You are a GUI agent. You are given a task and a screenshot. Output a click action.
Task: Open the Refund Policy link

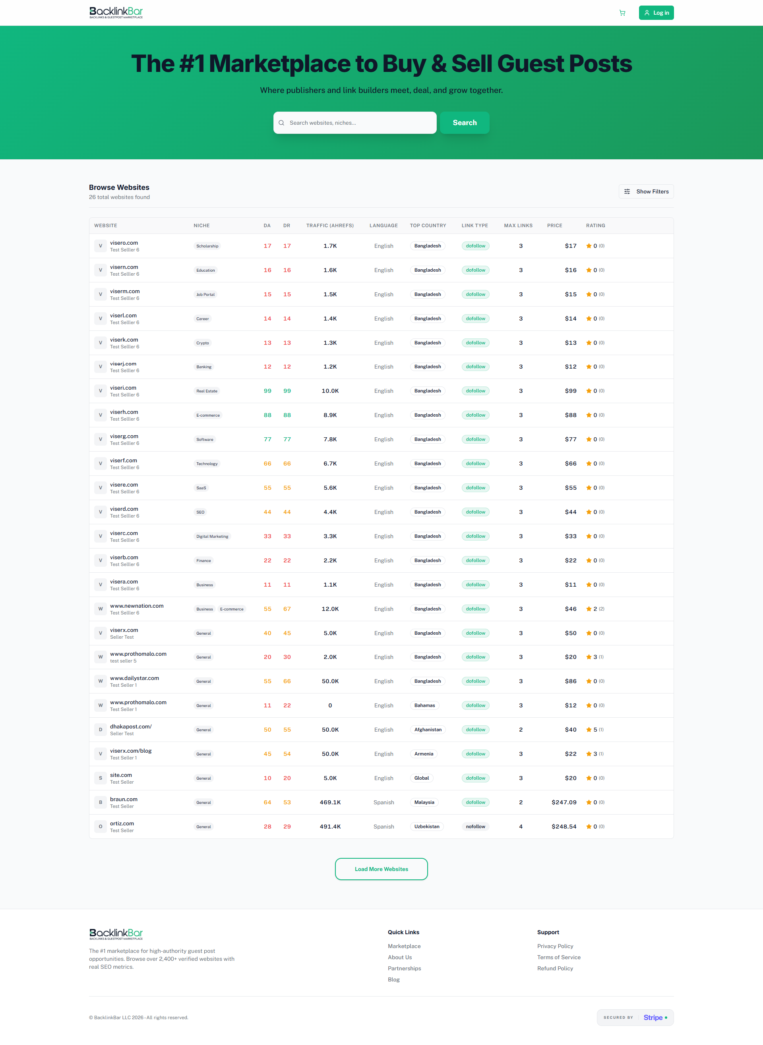(x=555, y=968)
